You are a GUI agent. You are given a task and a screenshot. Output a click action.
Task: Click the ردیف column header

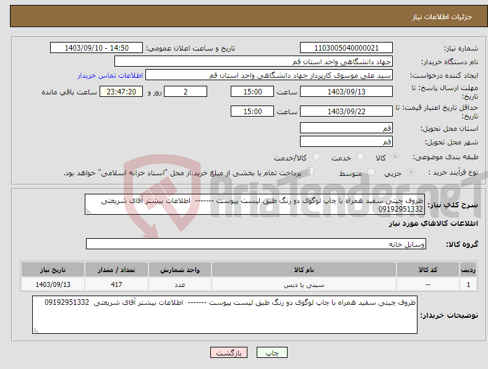(x=468, y=270)
